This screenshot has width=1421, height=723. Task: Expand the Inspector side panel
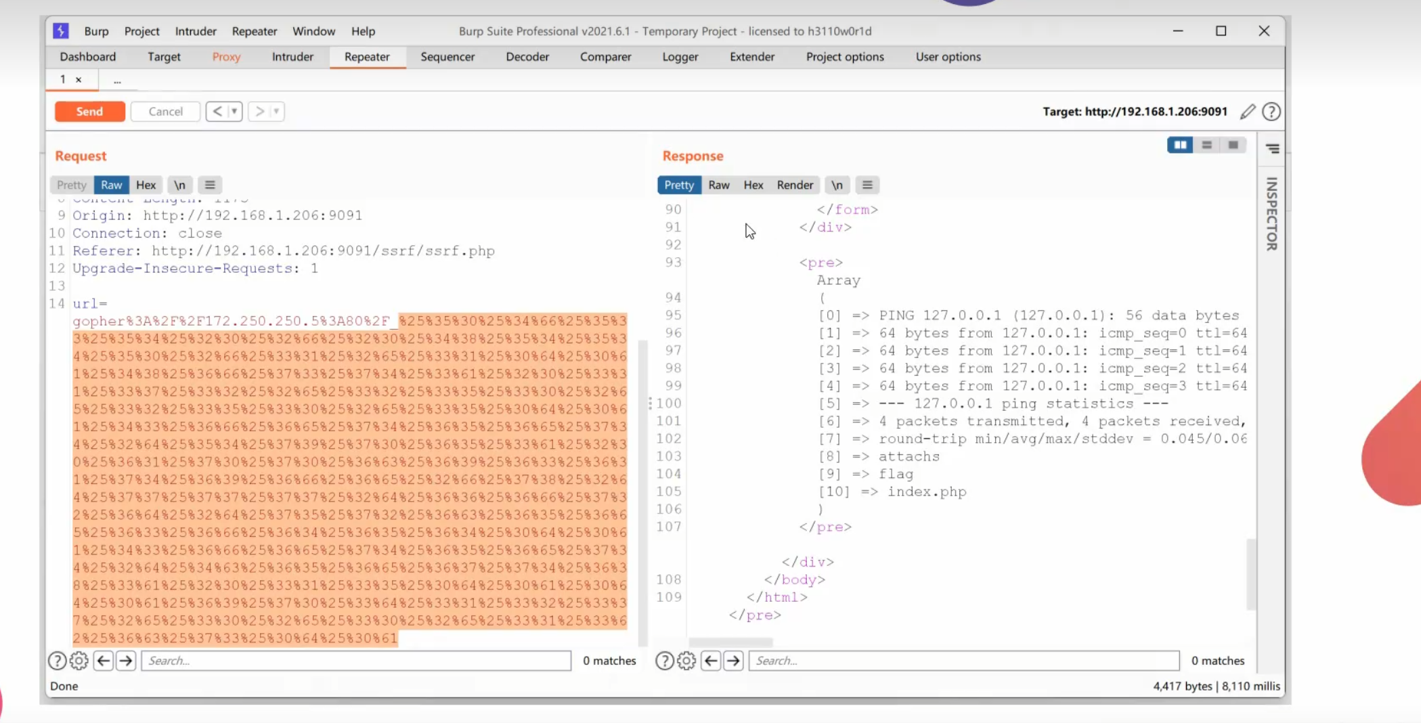coord(1272,213)
